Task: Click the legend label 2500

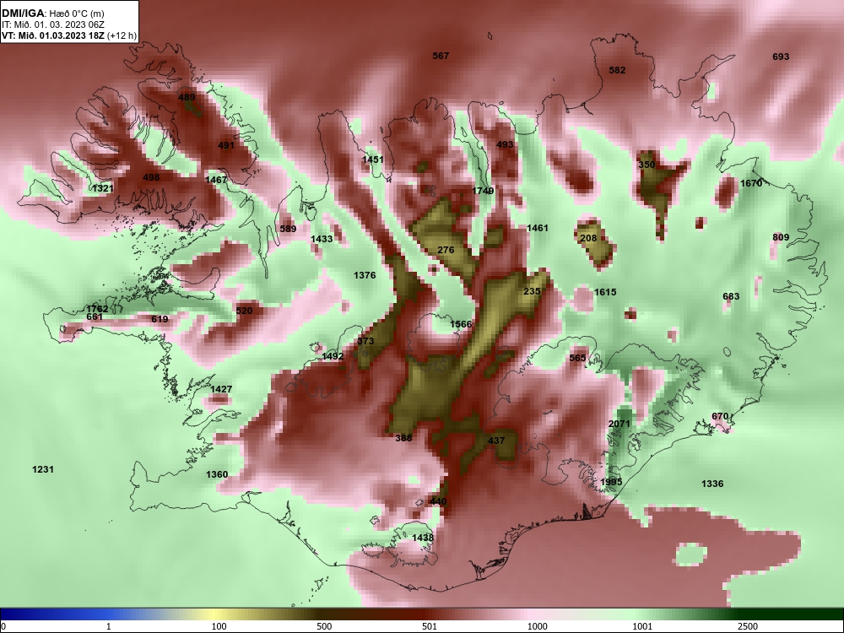Action: pyautogui.click(x=748, y=626)
